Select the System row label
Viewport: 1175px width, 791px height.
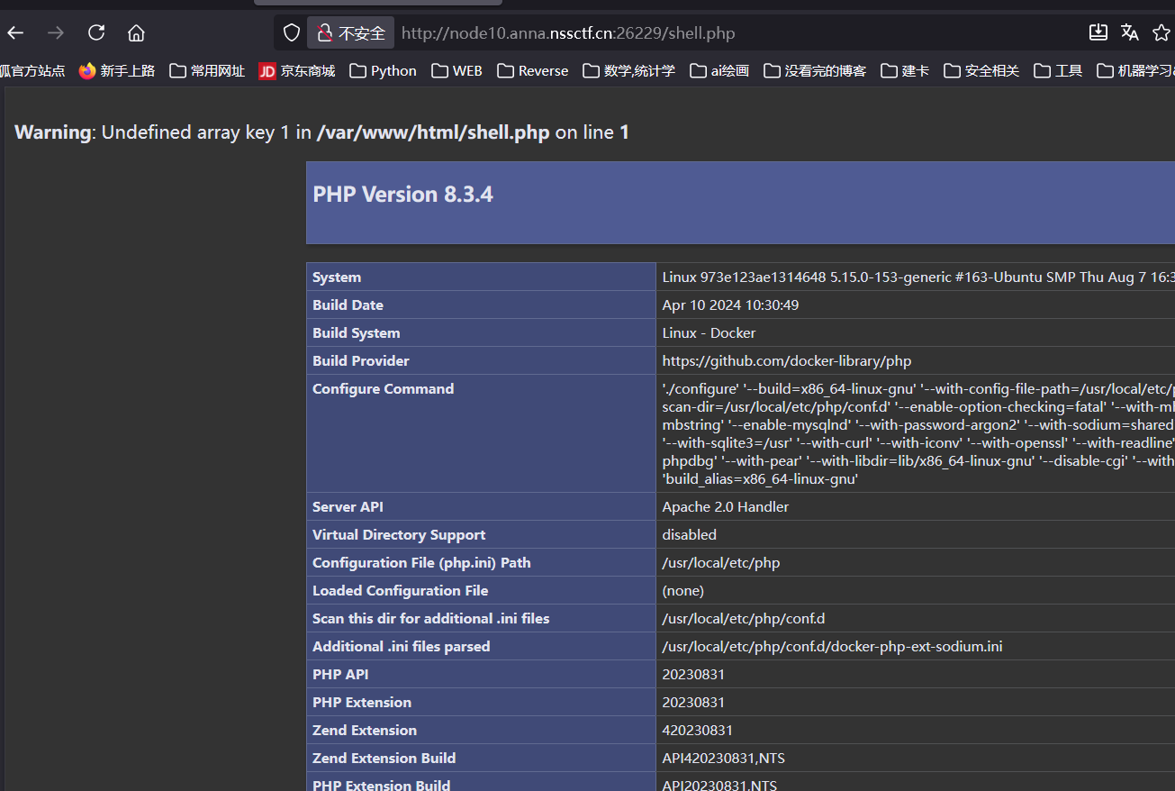coord(337,277)
